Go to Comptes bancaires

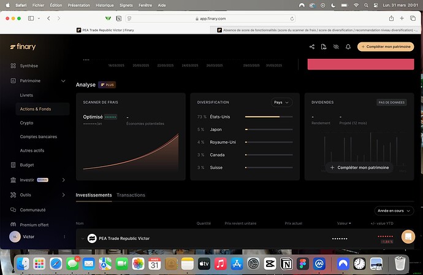click(38, 137)
